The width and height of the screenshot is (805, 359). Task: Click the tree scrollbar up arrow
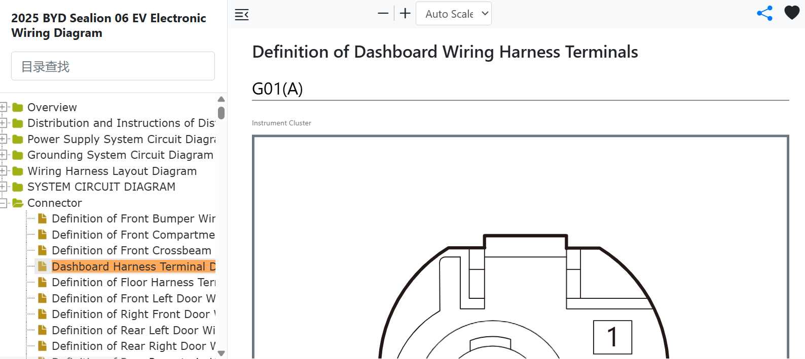[221, 99]
